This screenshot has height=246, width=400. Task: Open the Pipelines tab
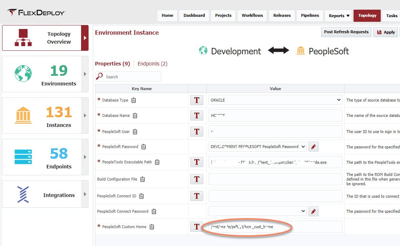tap(310, 16)
